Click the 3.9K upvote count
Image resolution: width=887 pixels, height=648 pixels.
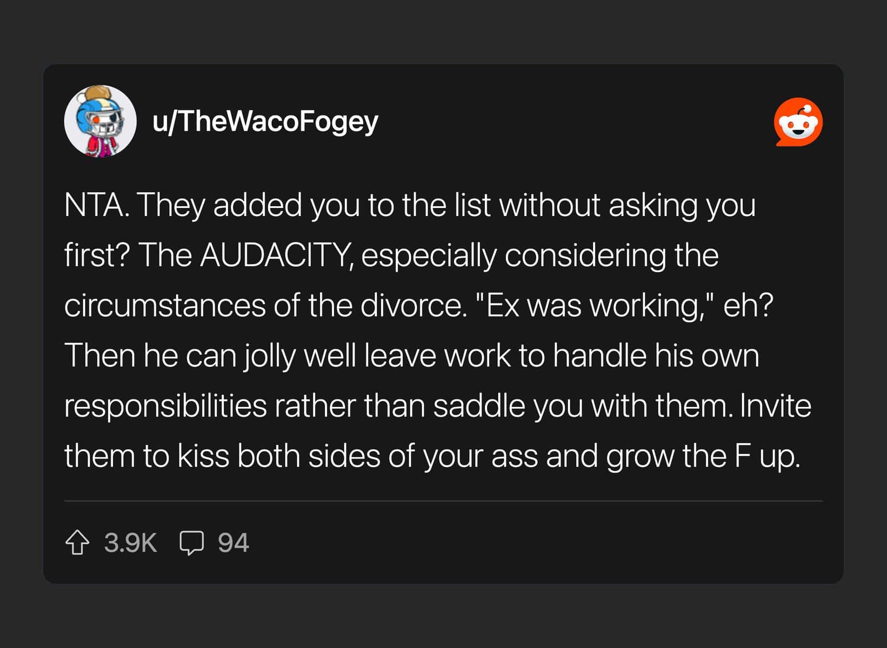(x=130, y=543)
